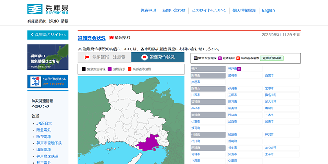Click the red 高 badge in right legend
Viewport: 328px width, 164px height.
coord(238,58)
